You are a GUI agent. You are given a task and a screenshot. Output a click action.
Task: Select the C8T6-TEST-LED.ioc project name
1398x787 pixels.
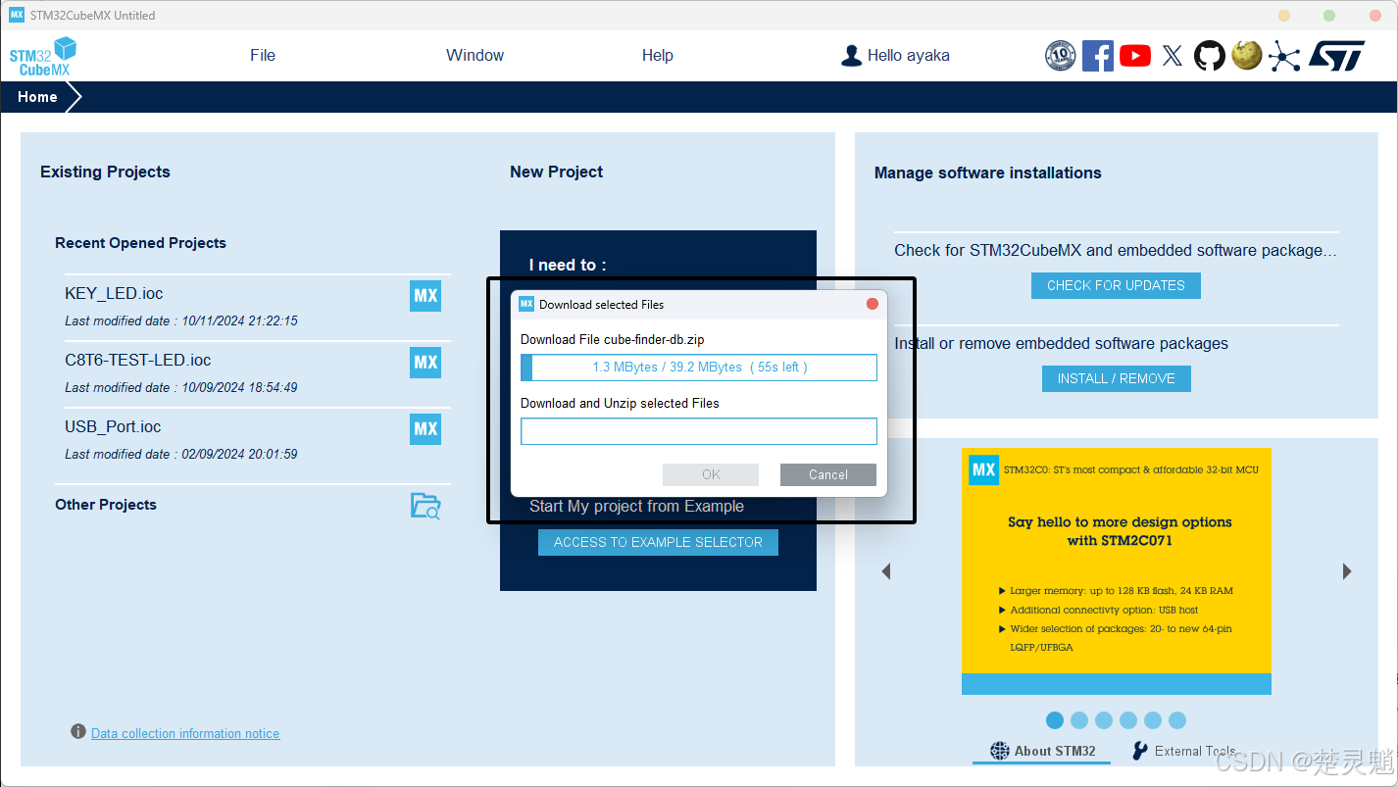click(138, 361)
